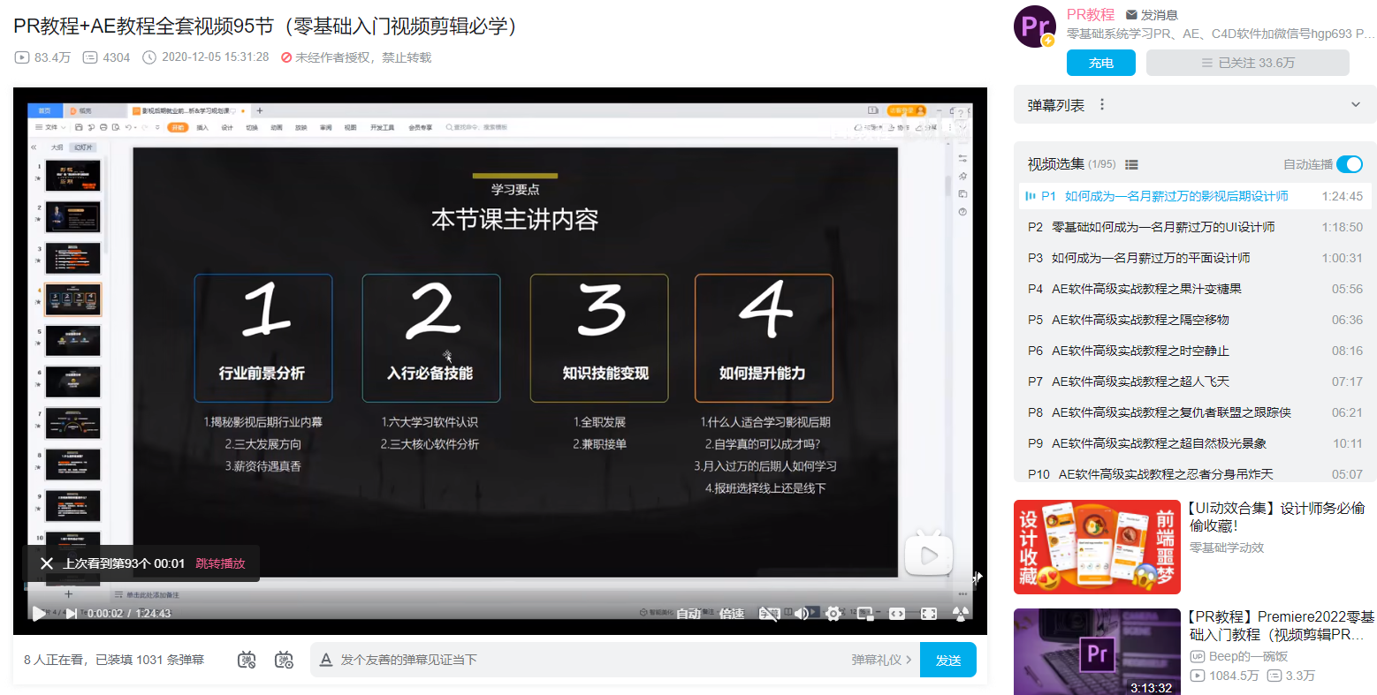The image size is (1377, 695).
Task: Select P2 UI设计师 episode
Action: pos(1195,227)
